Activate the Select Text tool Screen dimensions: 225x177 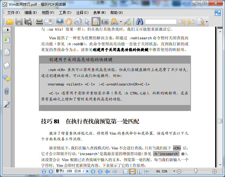(x=96, y=22)
